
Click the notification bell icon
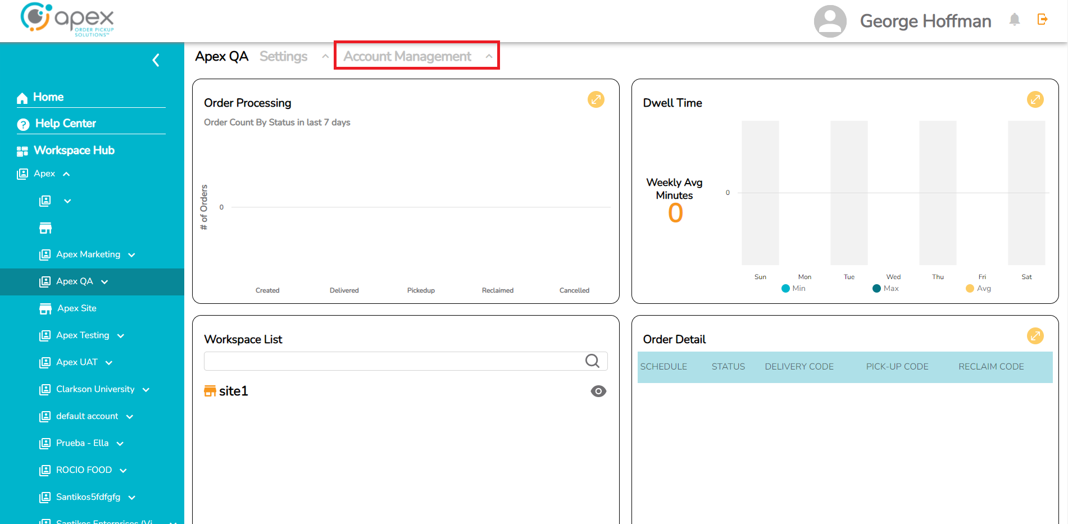1014,20
